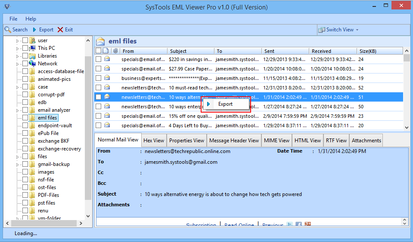Viewport: 413px width, 242px height.
Task: Click the Export arrow icon in context menu
Action: 208,104
